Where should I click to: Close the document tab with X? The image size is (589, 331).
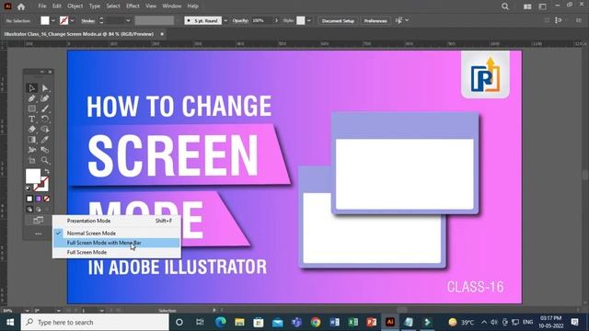coord(162,34)
